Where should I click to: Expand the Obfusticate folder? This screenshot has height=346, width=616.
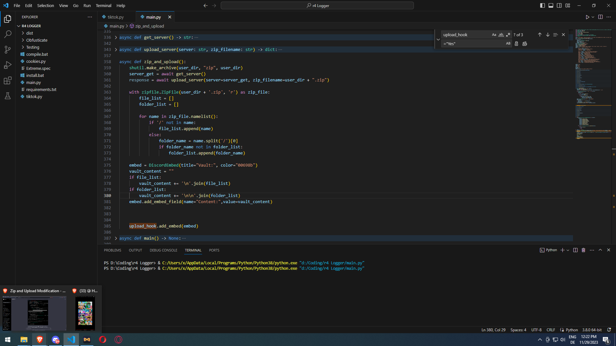coord(37,40)
